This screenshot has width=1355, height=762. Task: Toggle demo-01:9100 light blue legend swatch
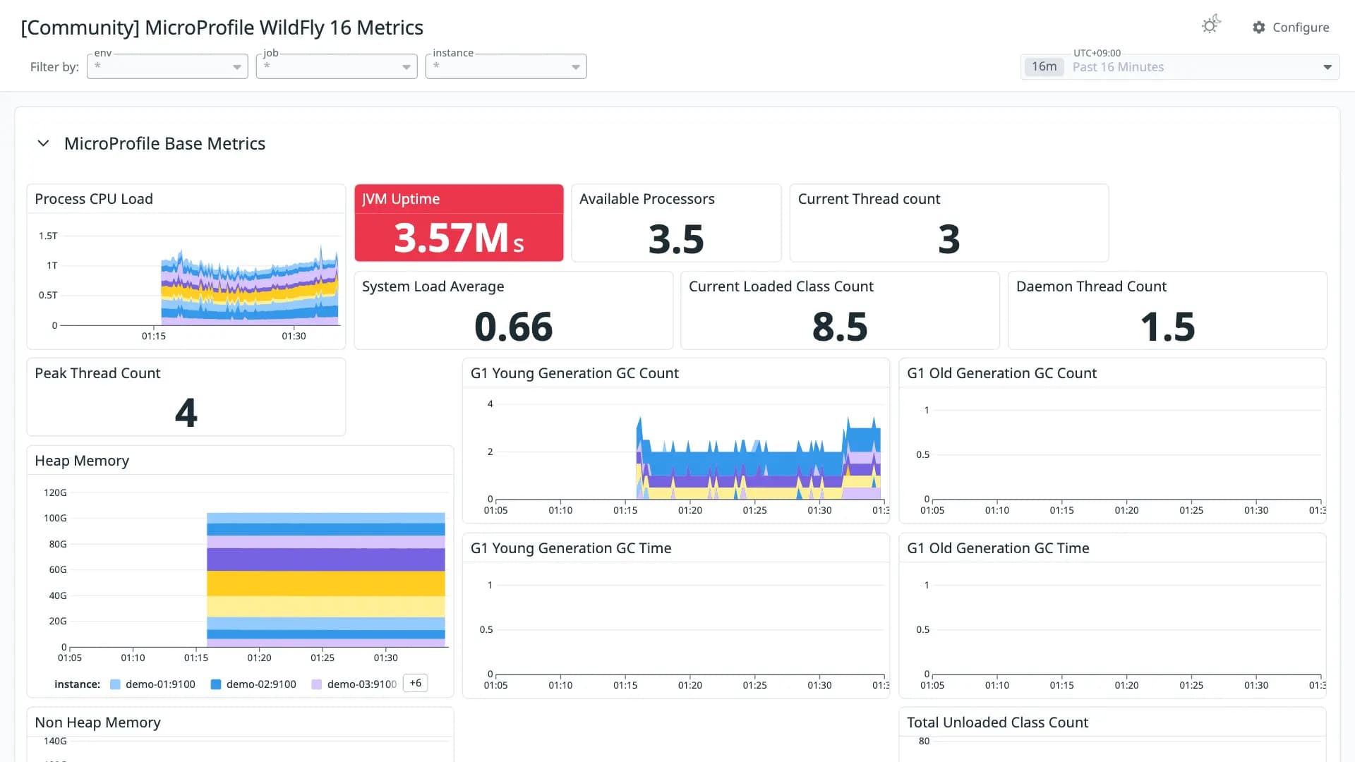click(x=116, y=684)
